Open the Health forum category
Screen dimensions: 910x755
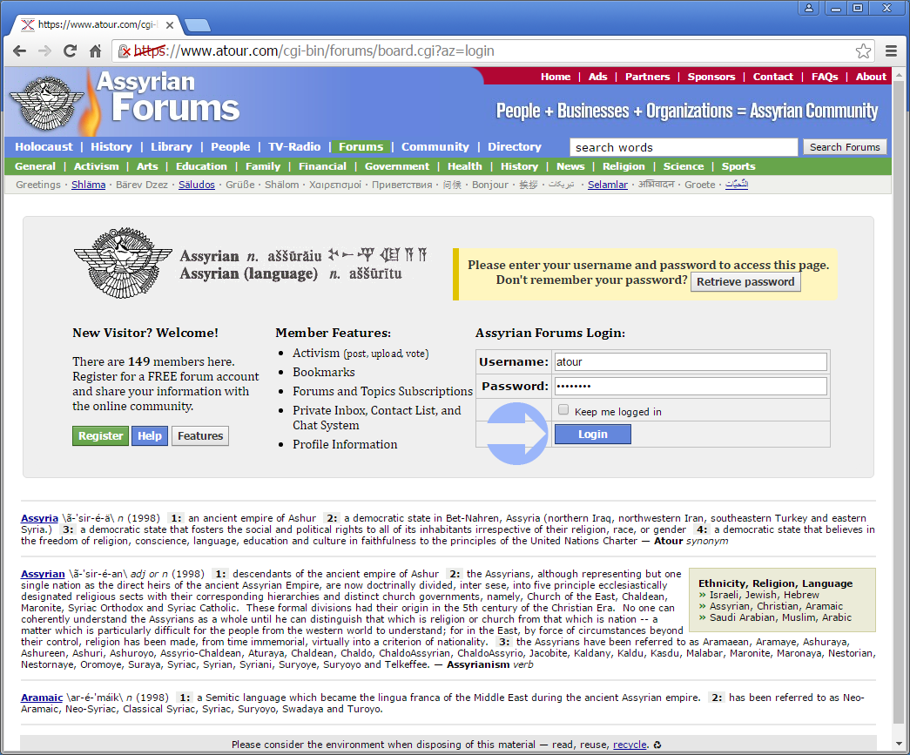pyautogui.click(x=464, y=166)
